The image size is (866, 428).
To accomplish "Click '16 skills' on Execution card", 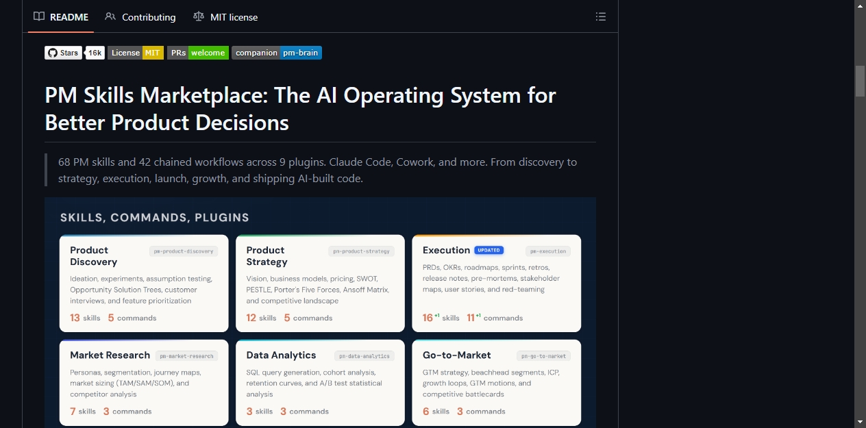I will tap(441, 318).
